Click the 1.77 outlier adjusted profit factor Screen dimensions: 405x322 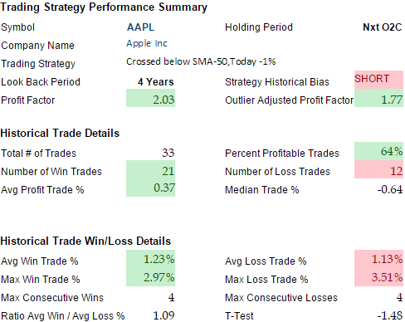click(x=378, y=98)
